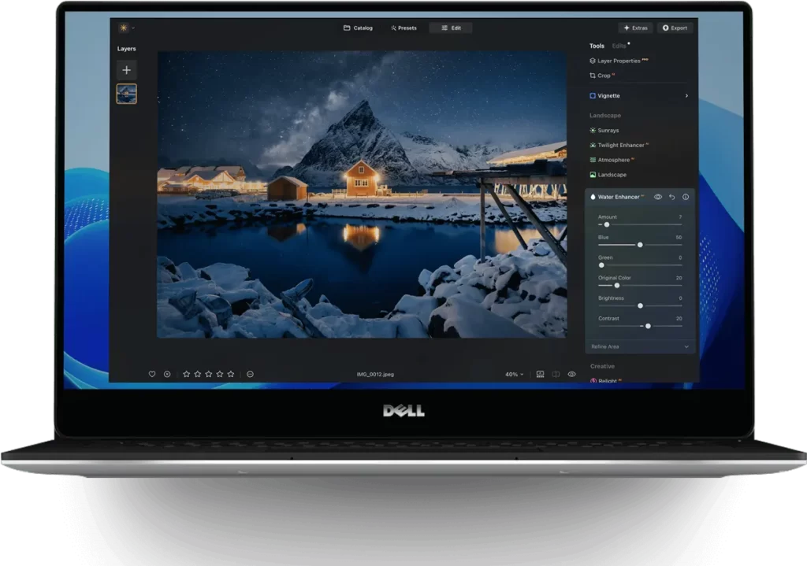Screen dimensions: 807x566
Task: Switch to the Presets tab
Action: pyautogui.click(x=403, y=28)
